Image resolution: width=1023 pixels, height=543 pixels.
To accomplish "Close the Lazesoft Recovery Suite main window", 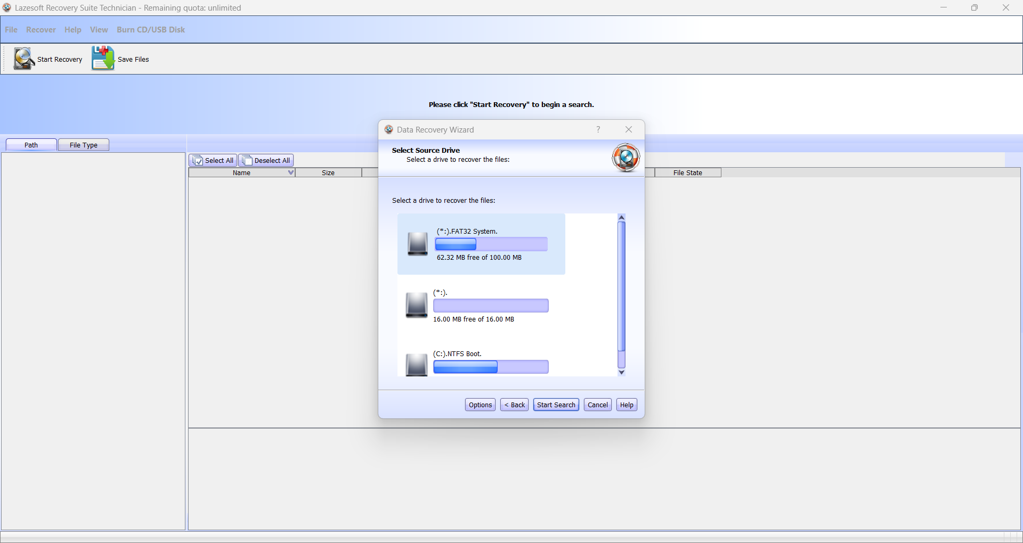I will 1006,7.
